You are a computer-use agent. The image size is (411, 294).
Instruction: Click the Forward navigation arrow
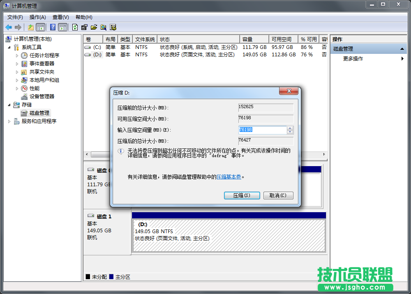[x=17, y=27]
